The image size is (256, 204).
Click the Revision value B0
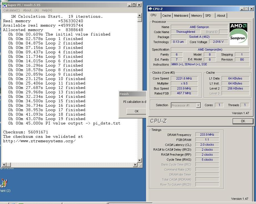(x=242, y=59)
